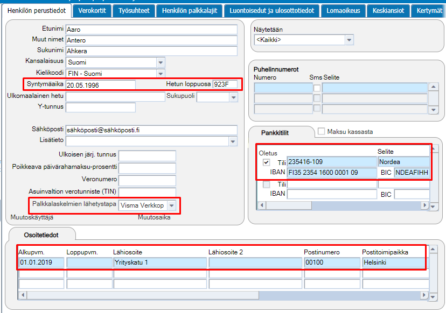Expand the Kansalaisuus dropdown
Image resolution: width=446 pixels, height=313 pixels.
[x=161, y=62]
